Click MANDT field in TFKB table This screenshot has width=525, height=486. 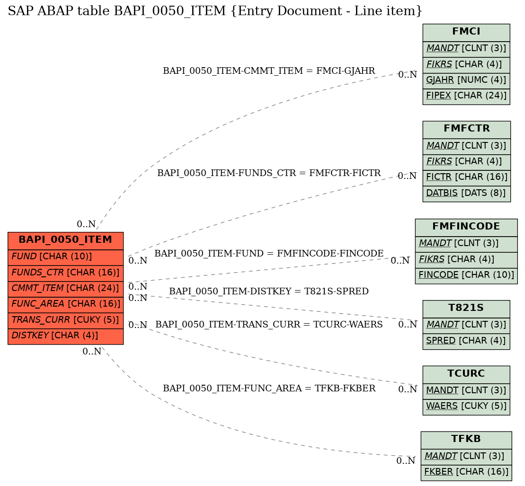466,457
